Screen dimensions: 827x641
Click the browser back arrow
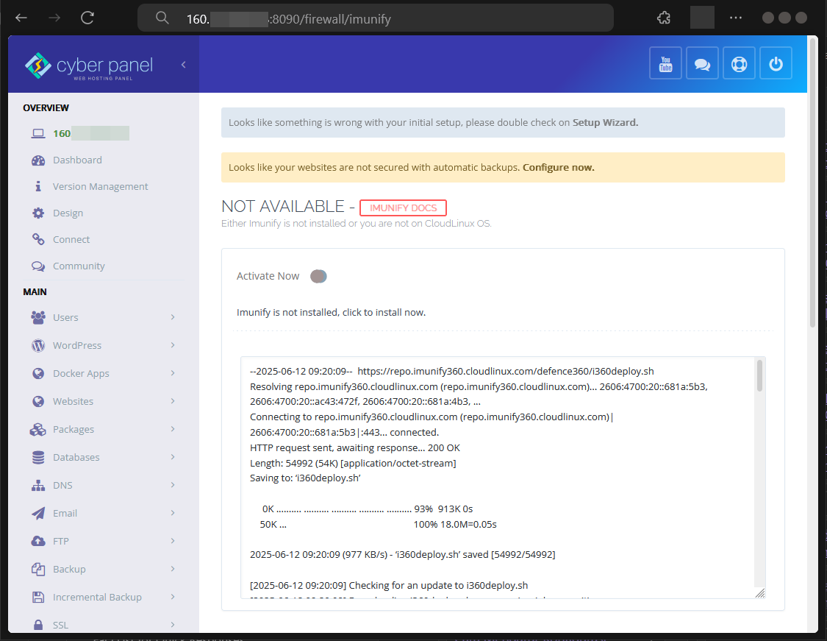(x=21, y=18)
